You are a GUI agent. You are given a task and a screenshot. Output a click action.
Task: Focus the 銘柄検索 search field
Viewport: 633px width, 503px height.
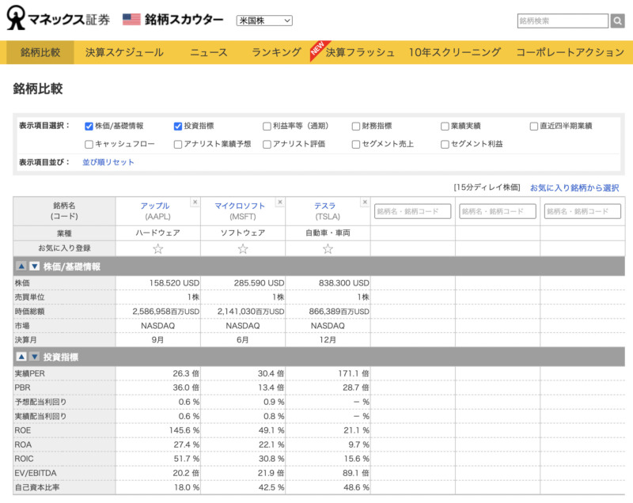point(563,21)
